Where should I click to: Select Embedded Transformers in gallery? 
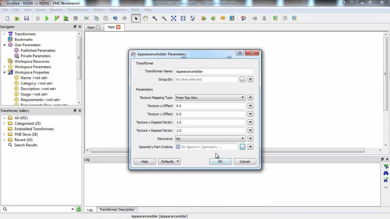click(x=34, y=129)
